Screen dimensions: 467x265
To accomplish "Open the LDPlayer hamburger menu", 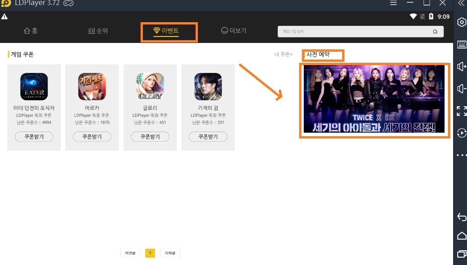I will pyautogui.click(x=393, y=3).
